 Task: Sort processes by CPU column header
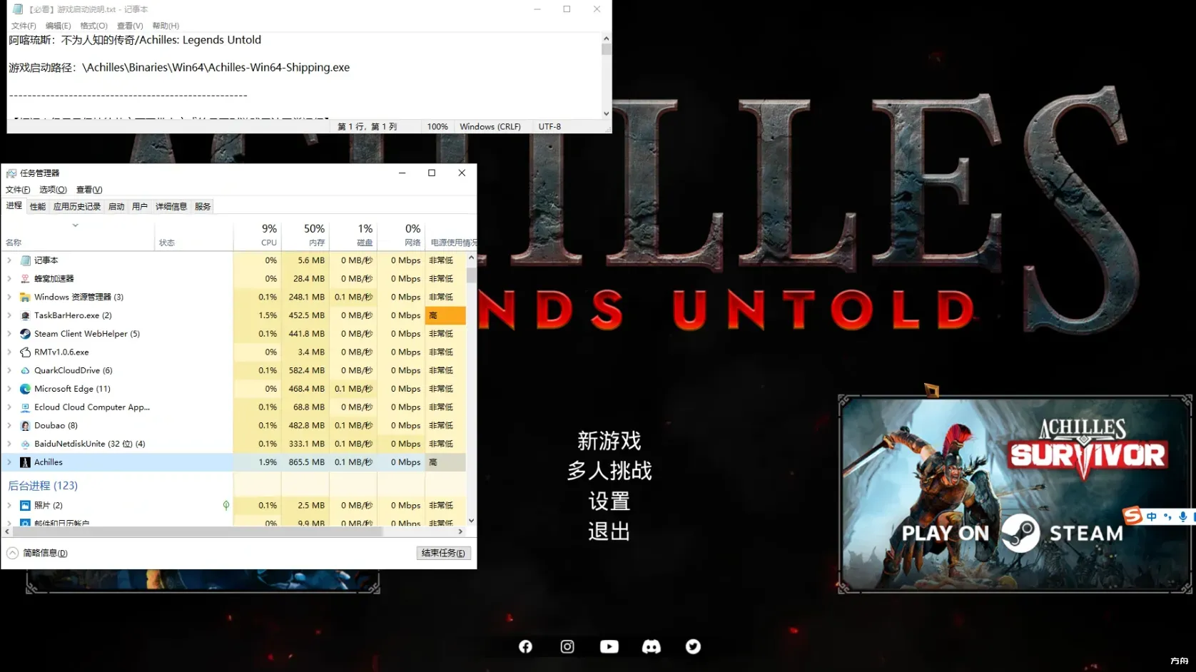tap(258, 235)
